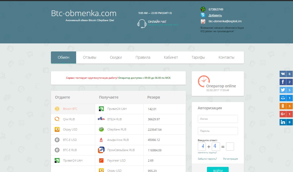Click Приват24 UAH icon in Получаете column
This screenshot has height=172, width=293.
[101, 109]
